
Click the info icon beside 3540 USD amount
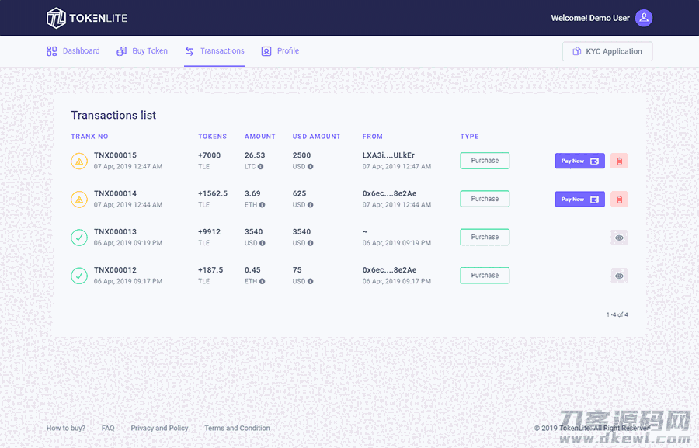pos(263,243)
